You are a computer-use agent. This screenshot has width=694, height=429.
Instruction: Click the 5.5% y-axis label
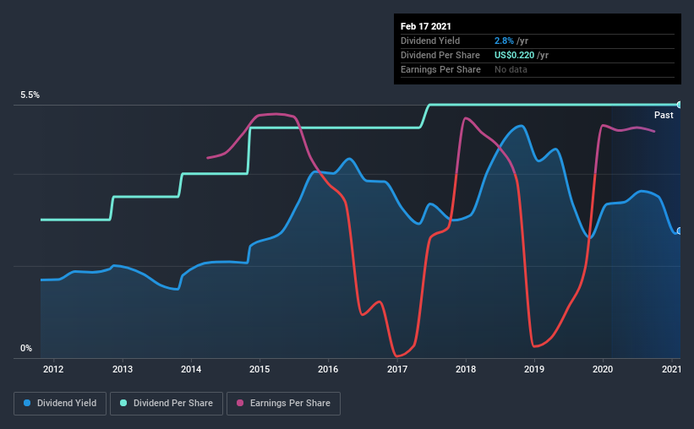[x=30, y=95]
